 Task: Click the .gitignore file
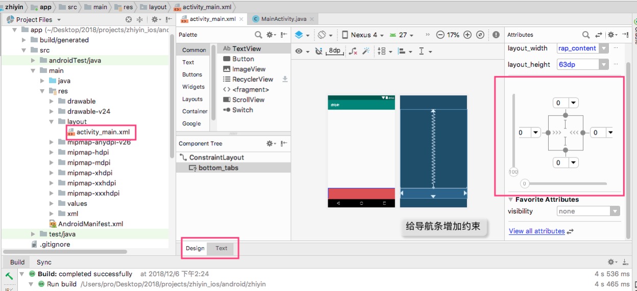(x=55, y=244)
